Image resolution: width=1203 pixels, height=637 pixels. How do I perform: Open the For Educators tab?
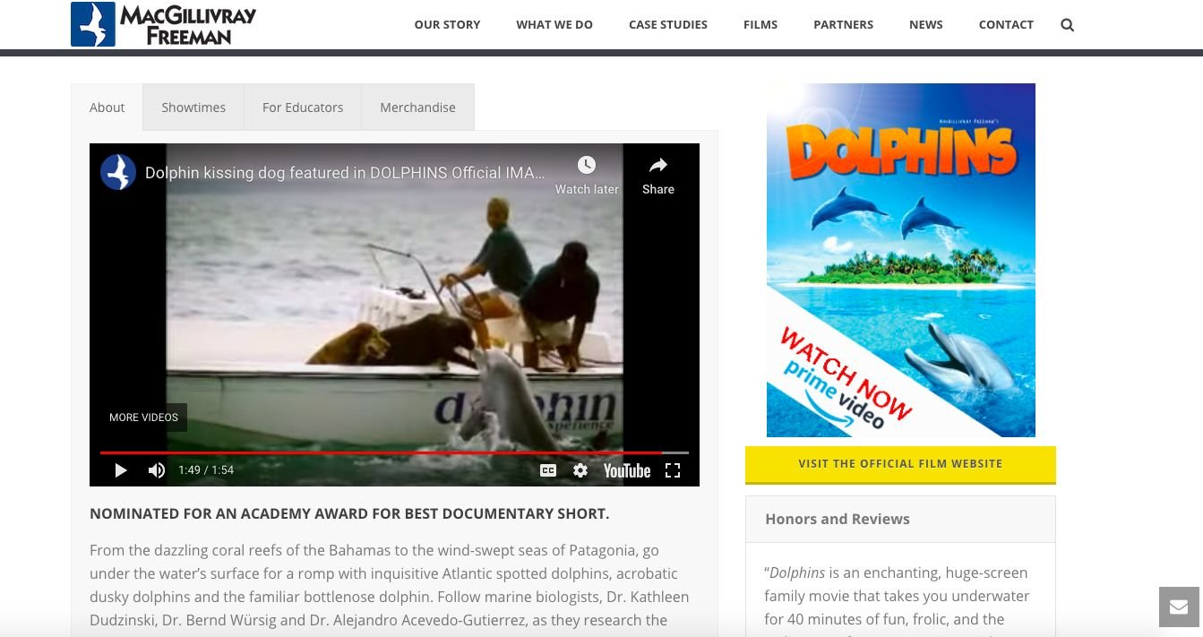[303, 108]
